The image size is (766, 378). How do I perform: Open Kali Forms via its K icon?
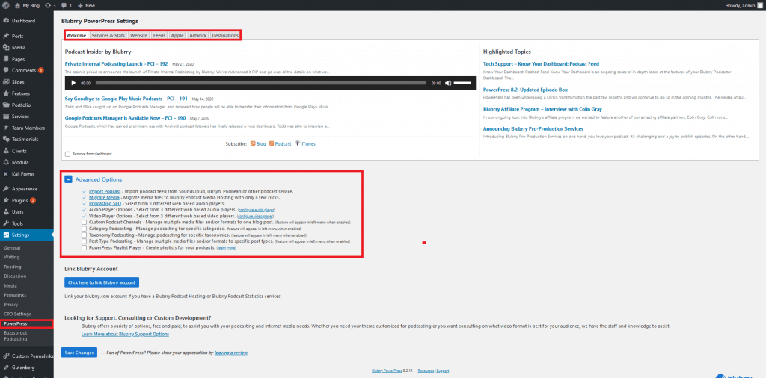6,173
